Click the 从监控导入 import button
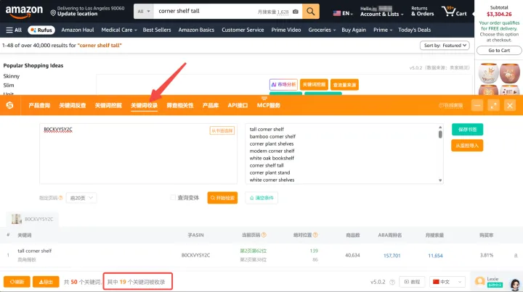This screenshot has height=292, width=523. click(x=467, y=146)
